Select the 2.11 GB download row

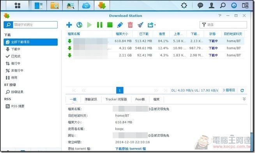155,55
